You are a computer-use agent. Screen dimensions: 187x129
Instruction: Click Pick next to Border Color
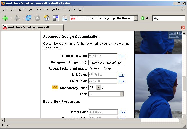click(122, 112)
